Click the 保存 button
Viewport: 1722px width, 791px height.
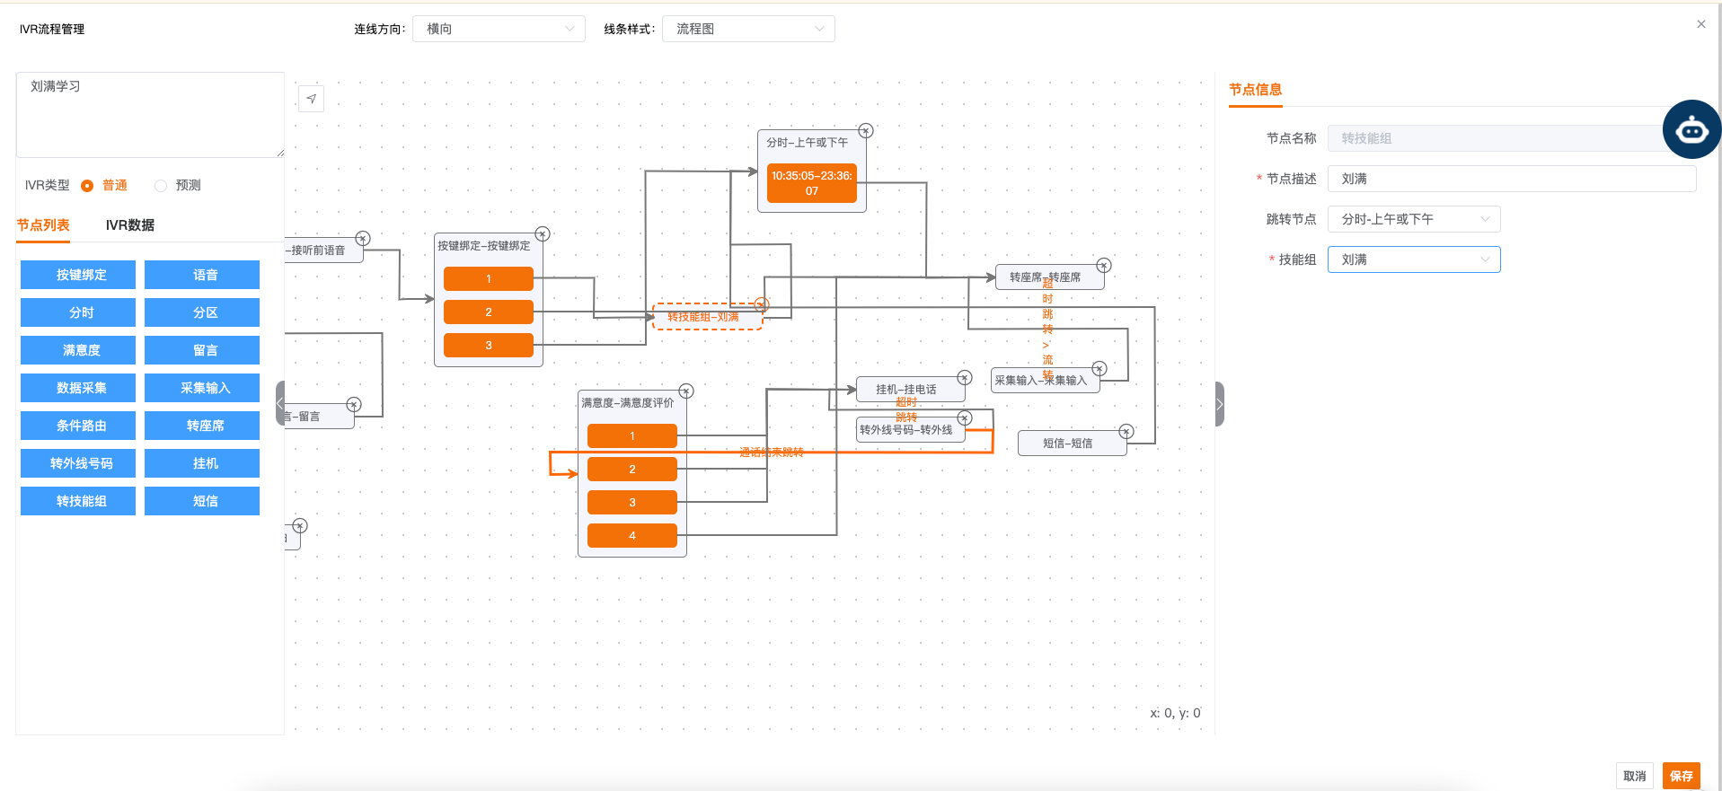(1681, 776)
